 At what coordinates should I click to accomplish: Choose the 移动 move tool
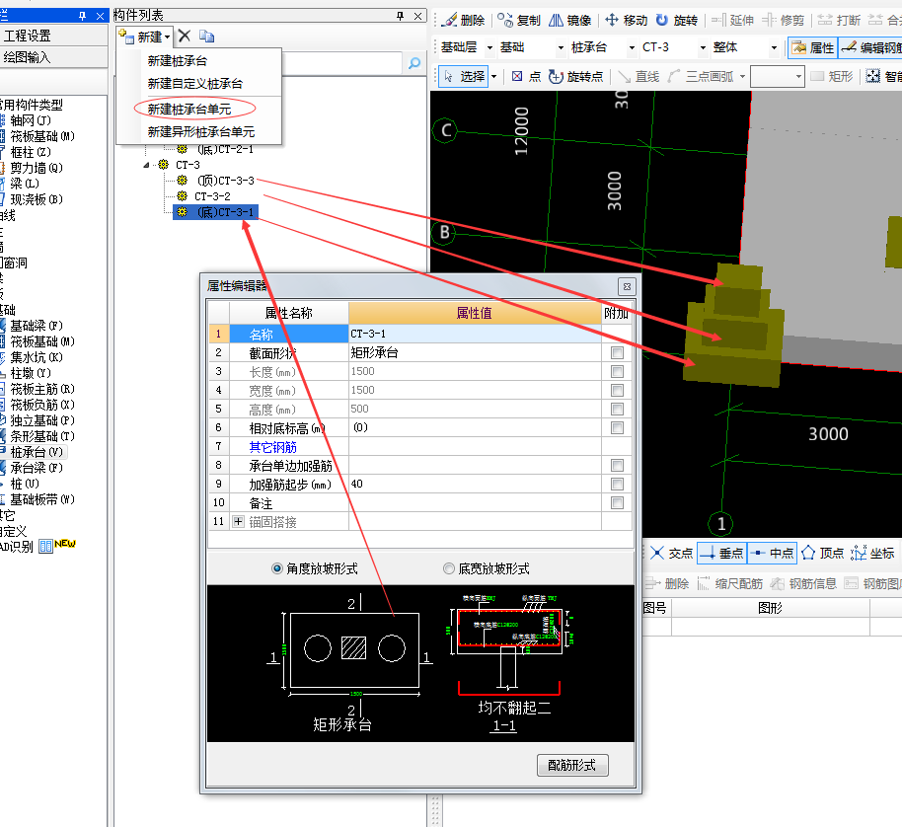tap(626, 20)
